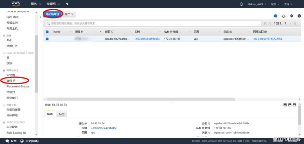Open the help question mark icon
The height and width of the screenshot is (144, 304).
coord(299,16)
